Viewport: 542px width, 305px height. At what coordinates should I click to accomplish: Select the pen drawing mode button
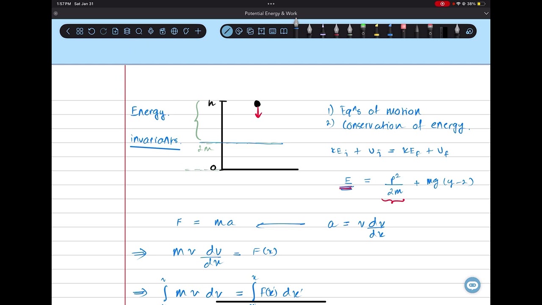pos(227,31)
